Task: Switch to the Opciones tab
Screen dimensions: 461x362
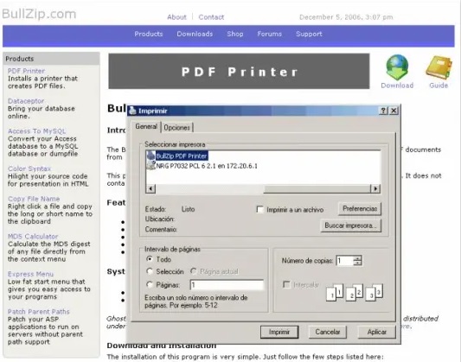Action: tap(177, 127)
